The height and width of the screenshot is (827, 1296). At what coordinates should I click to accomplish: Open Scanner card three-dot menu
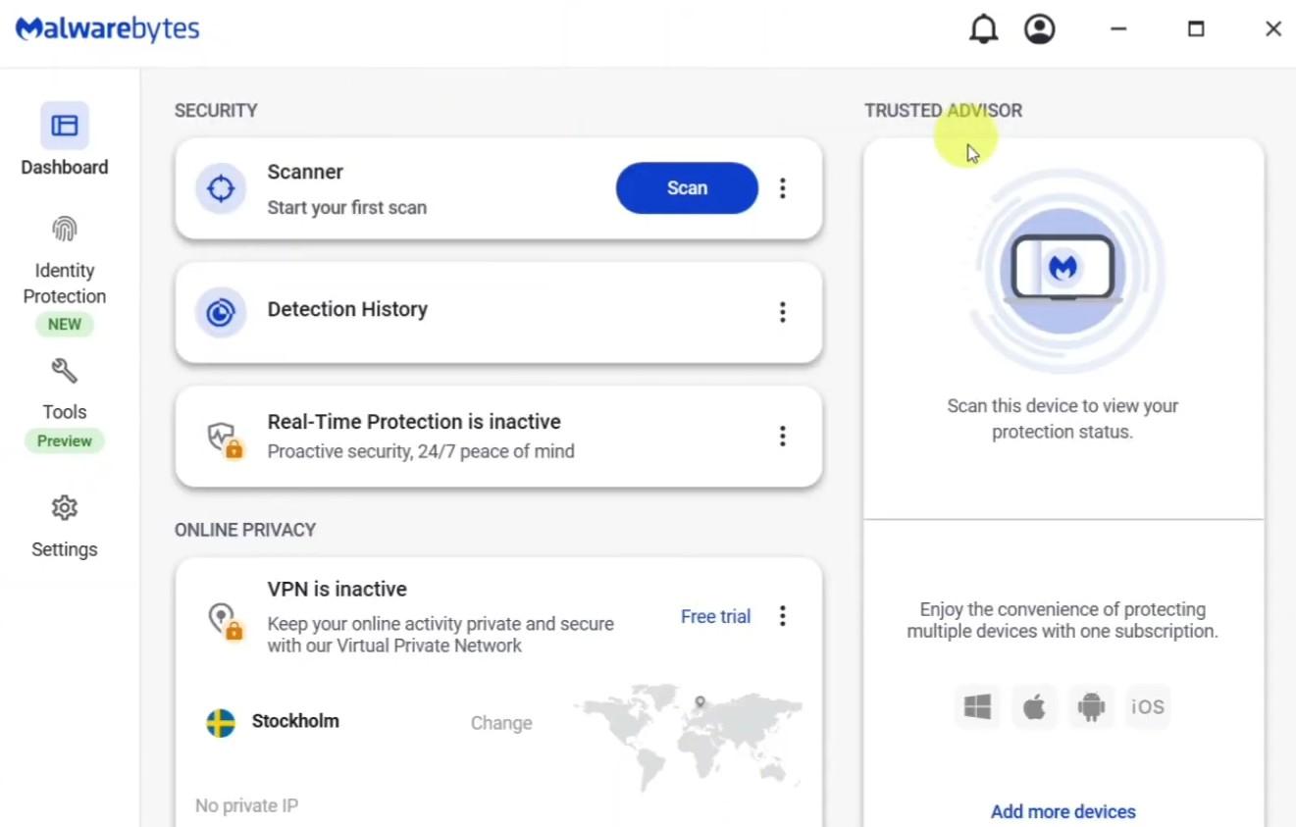(x=782, y=188)
